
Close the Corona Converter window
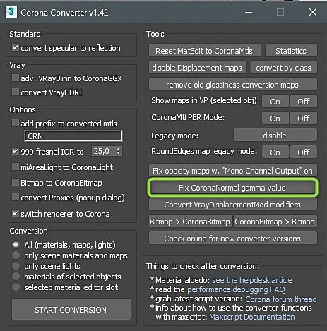click(313, 12)
